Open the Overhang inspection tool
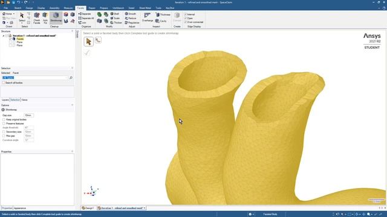 click(148, 17)
